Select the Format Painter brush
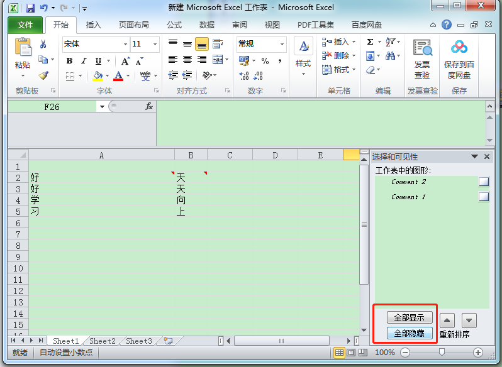Viewport: 502px width, 367px height. (x=43, y=75)
